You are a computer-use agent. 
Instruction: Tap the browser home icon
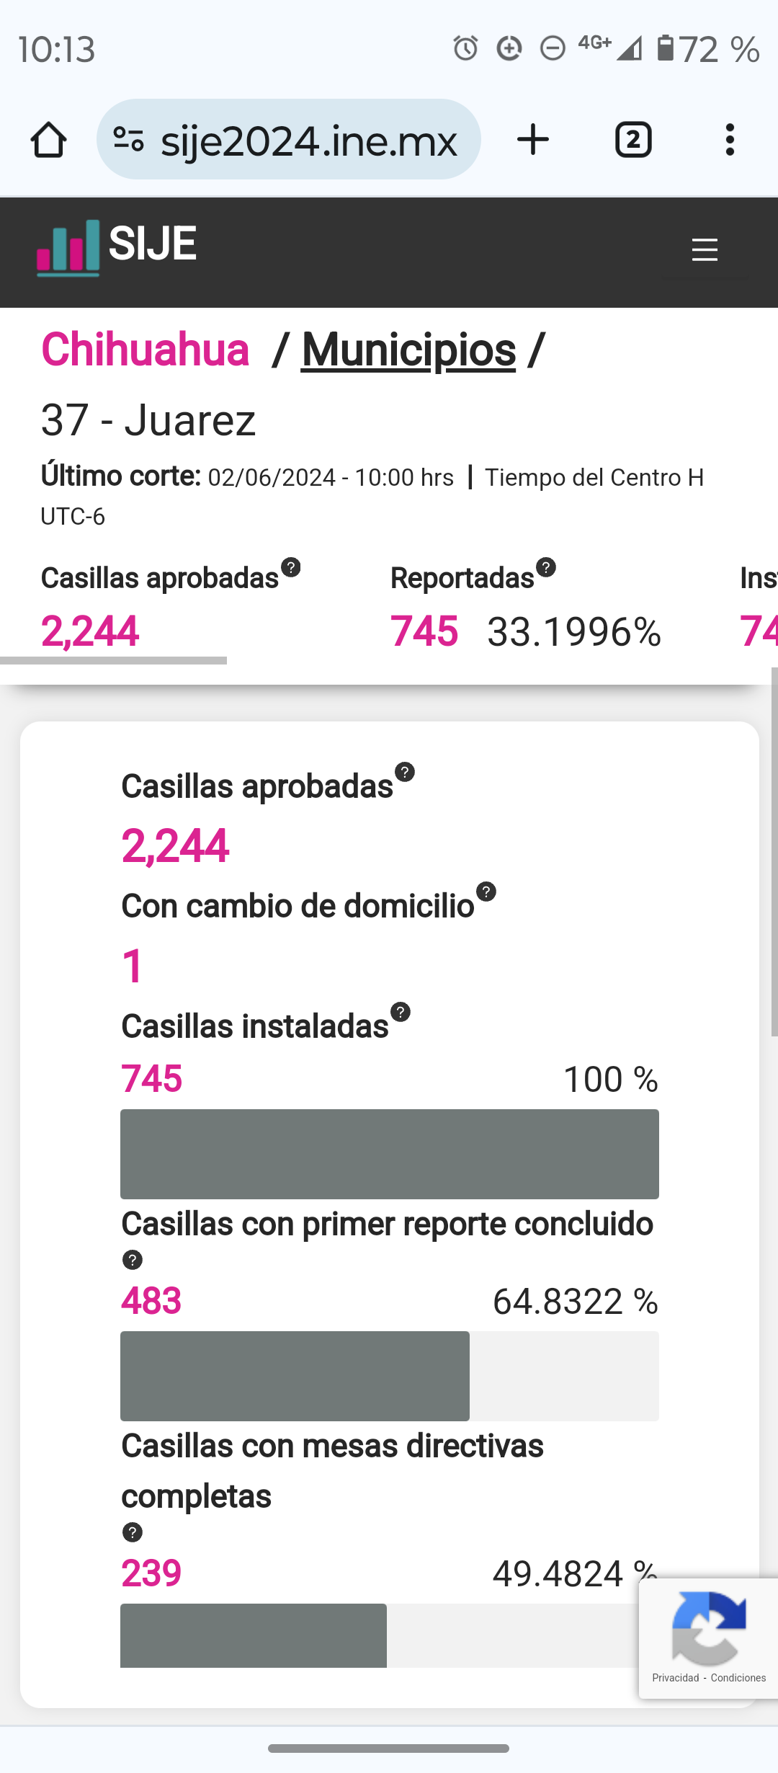click(48, 139)
